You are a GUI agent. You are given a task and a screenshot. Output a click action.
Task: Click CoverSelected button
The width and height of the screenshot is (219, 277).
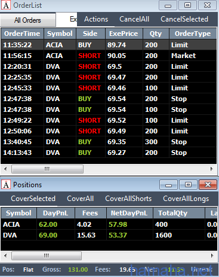coord(33,199)
